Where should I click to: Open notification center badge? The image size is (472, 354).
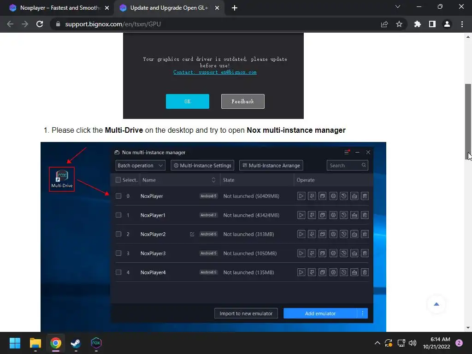[x=459, y=343]
